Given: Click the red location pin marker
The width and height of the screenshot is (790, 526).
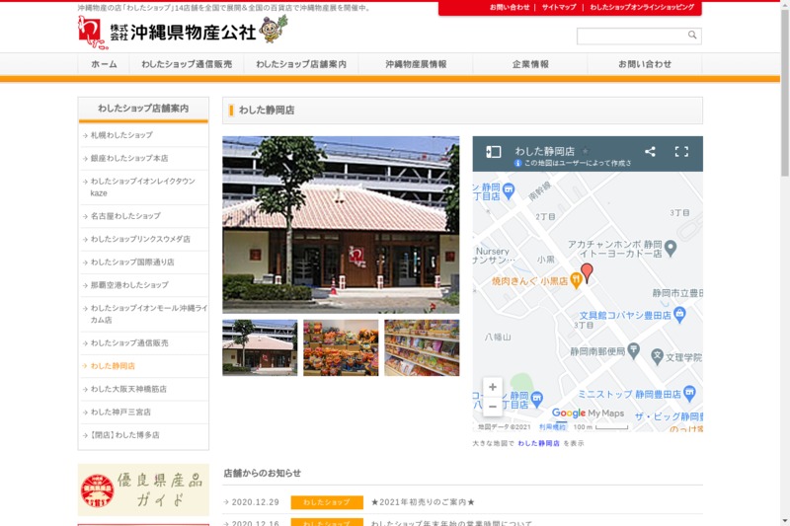Looking at the screenshot, I should pyautogui.click(x=587, y=272).
